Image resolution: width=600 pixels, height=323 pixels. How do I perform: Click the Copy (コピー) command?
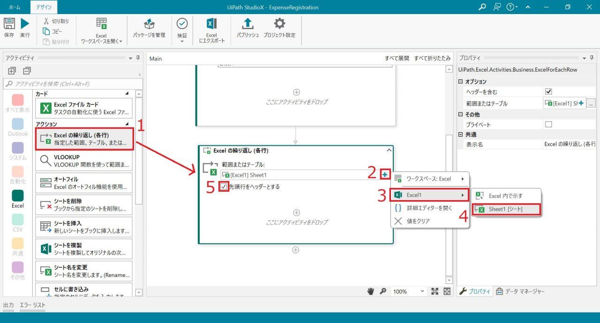[x=52, y=31]
